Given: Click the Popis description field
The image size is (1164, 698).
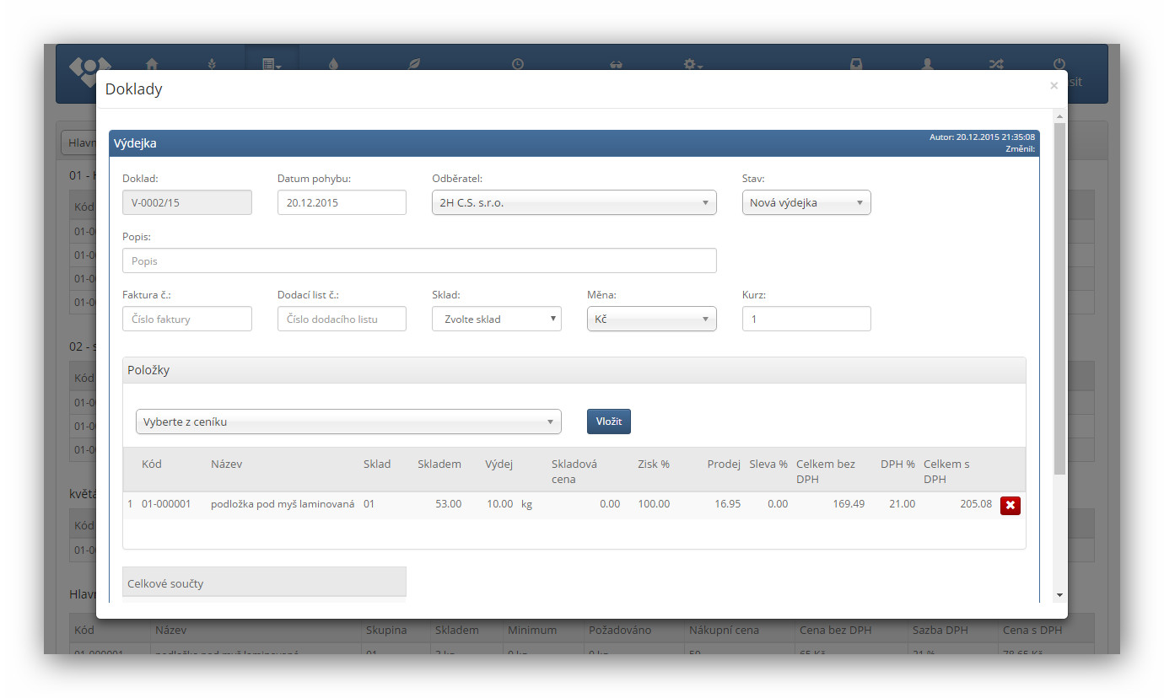Looking at the screenshot, I should pos(418,260).
